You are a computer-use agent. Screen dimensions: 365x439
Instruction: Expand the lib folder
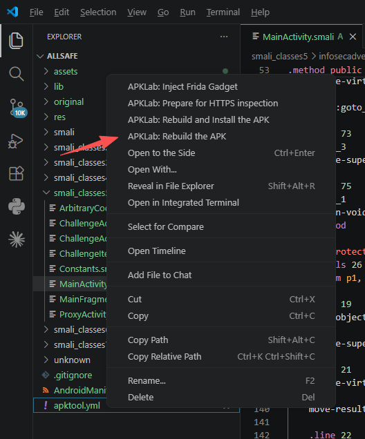pos(46,86)
